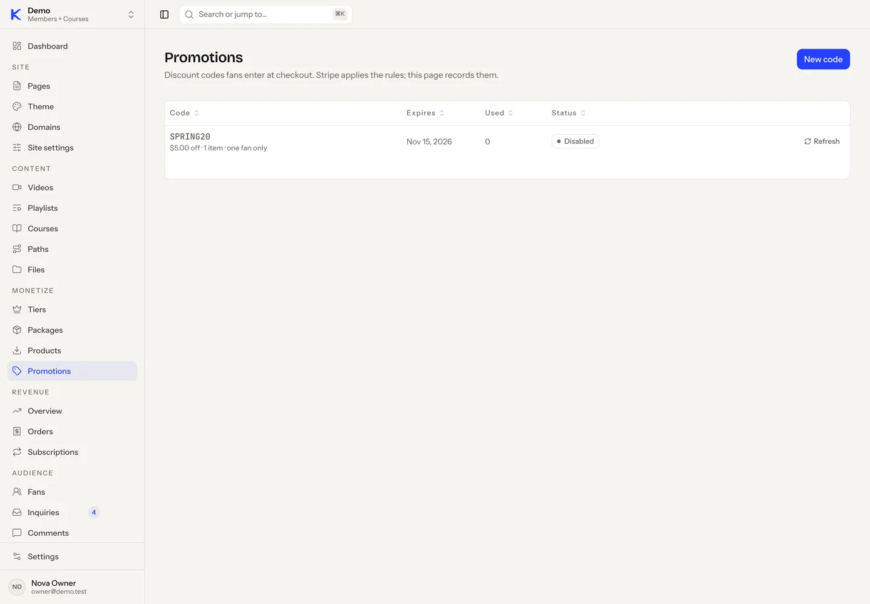Click the Tiers crown icon
This screenshot has height=604, width=870.
pos(17,309)
